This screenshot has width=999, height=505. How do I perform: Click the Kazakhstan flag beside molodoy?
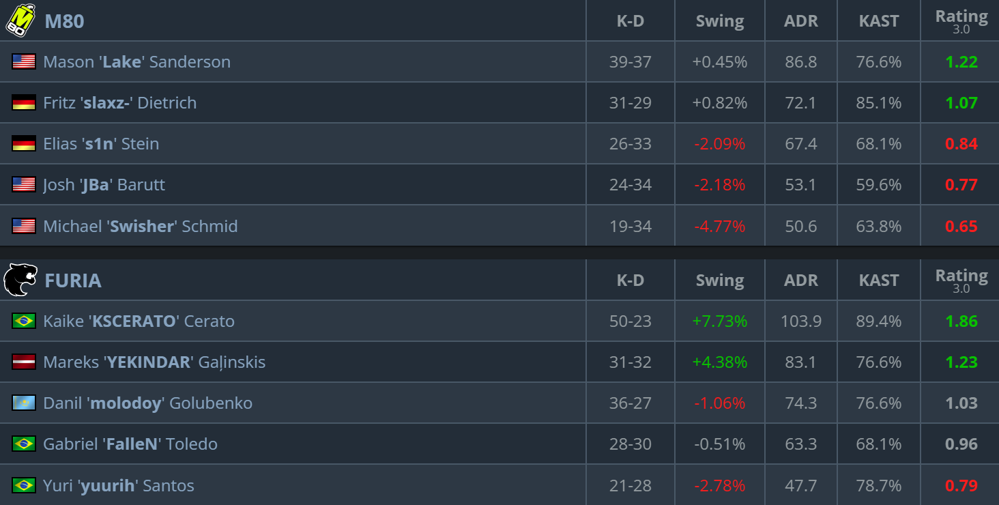pyautogui.click(x=24, y=403)
